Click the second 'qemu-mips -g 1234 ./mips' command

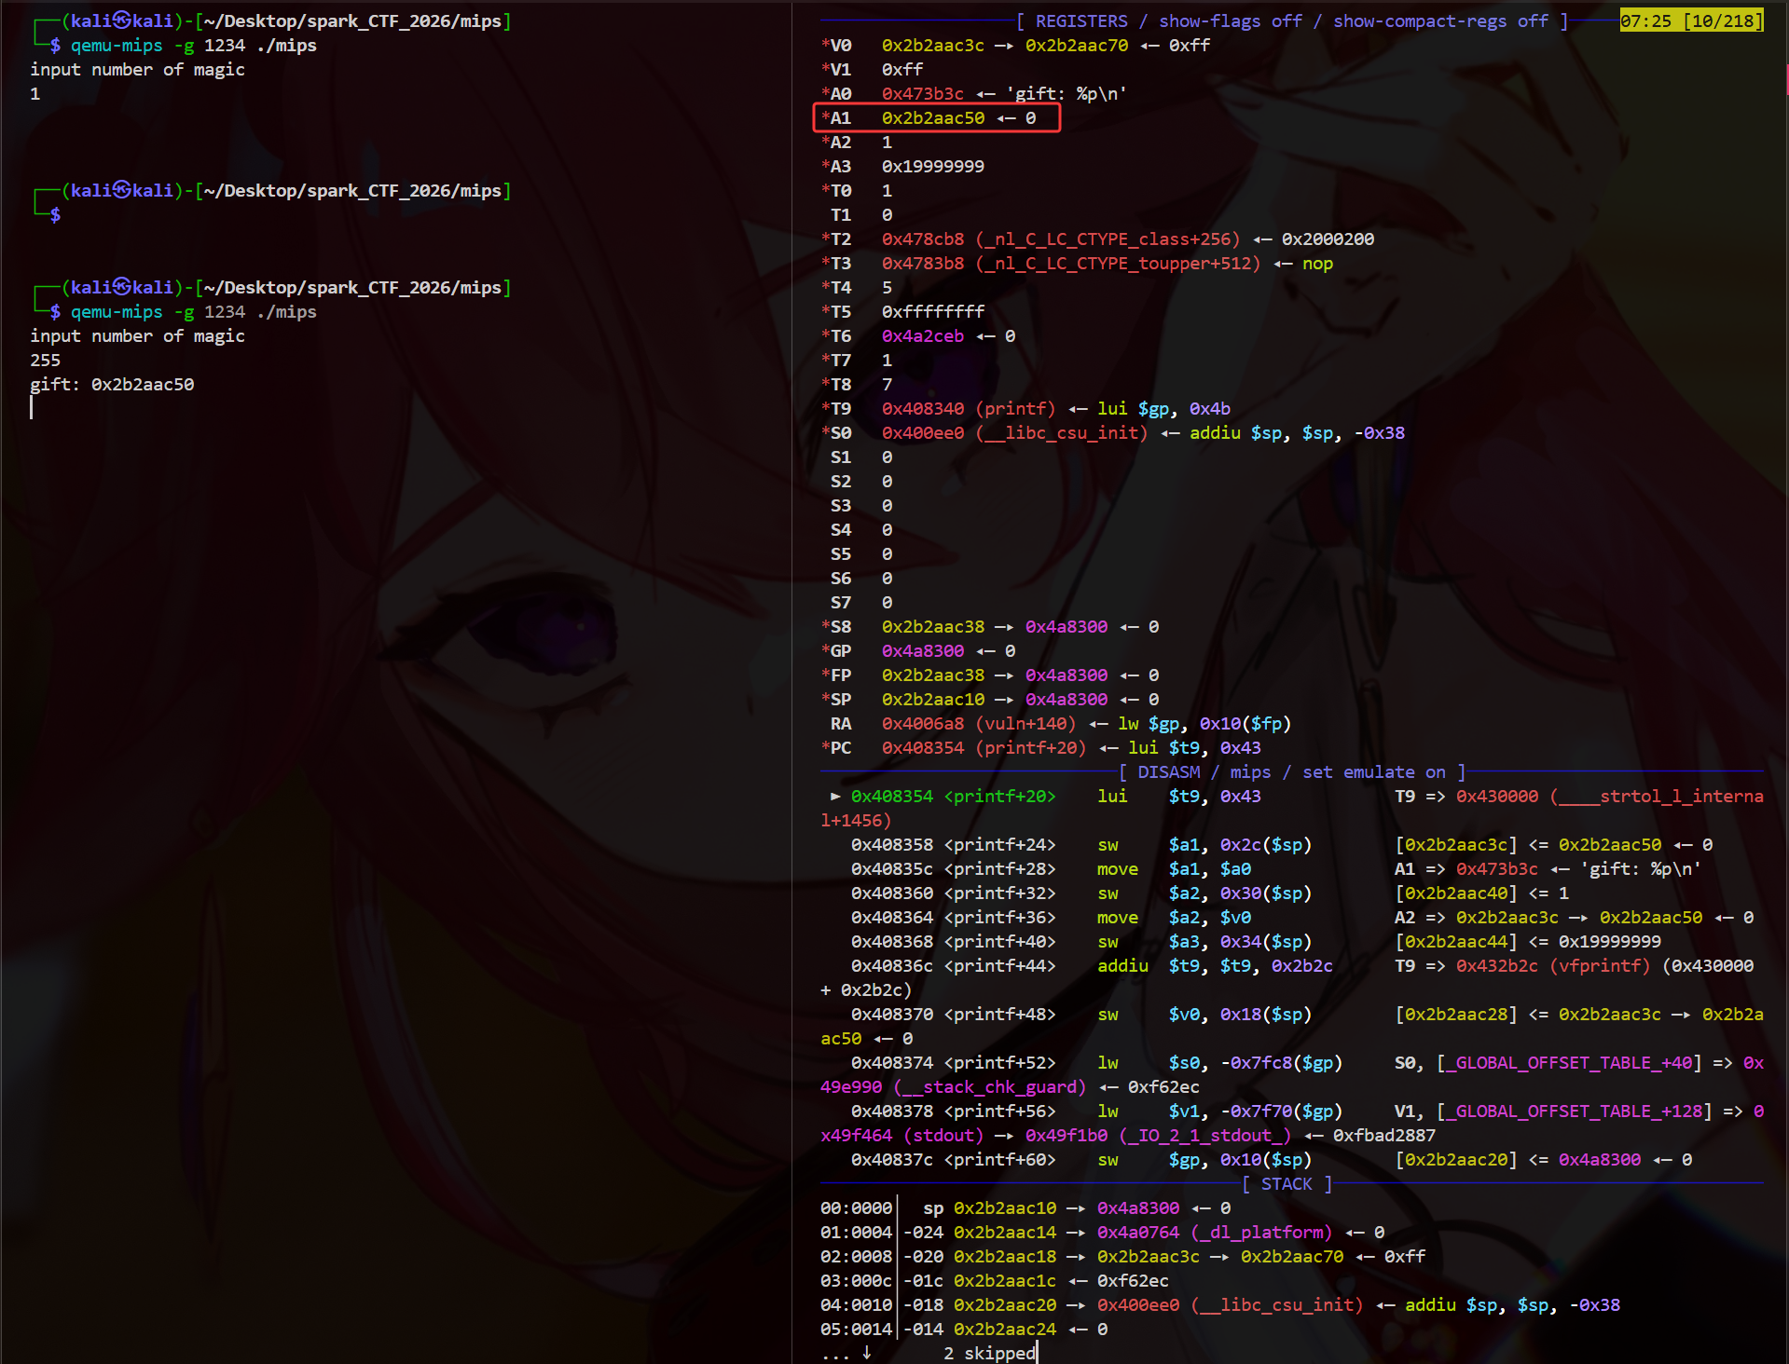[x=194, y=312]
